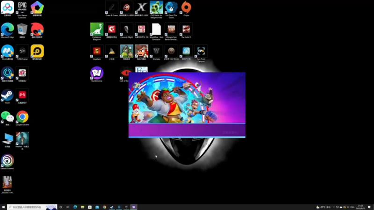Open the Prehistoric Kingdom shortcut
The width and height of the screenshot is (374, 210).
click(x=97, y=31)
